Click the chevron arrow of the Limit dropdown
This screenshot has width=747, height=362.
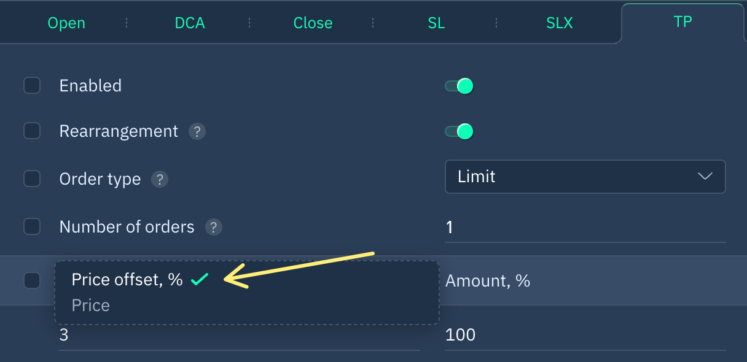(x=705, y=177)
